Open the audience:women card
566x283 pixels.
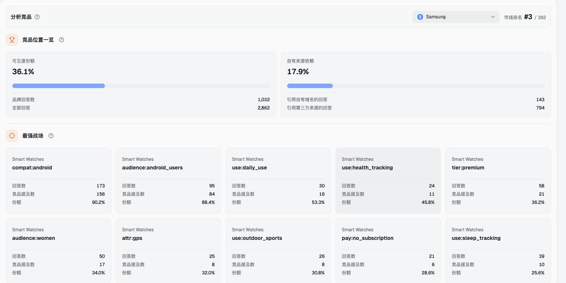tap(58, 251)
